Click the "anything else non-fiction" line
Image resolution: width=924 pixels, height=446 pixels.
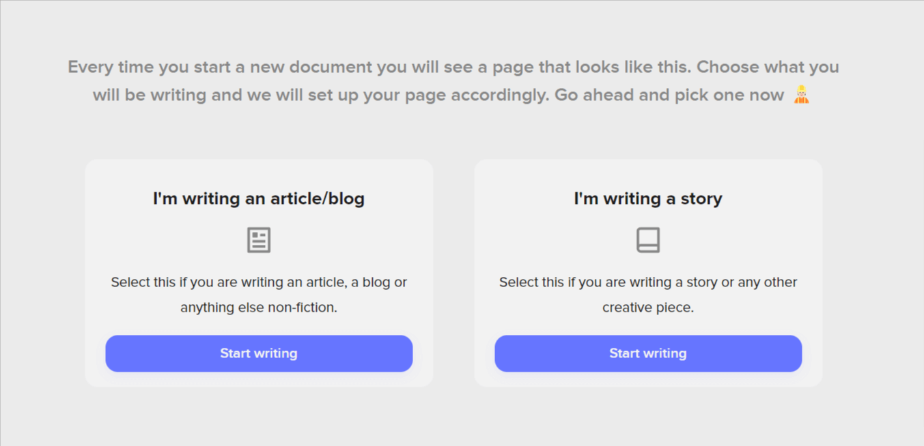tap(259, 308)
